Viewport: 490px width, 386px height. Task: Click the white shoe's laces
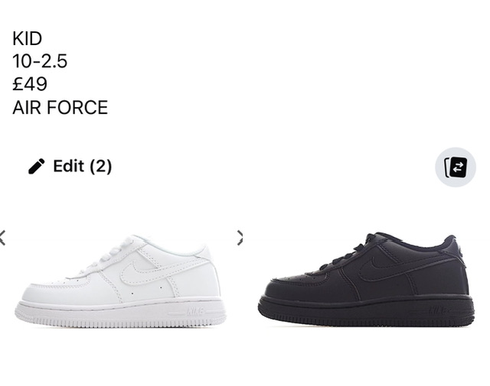(112, 253)
